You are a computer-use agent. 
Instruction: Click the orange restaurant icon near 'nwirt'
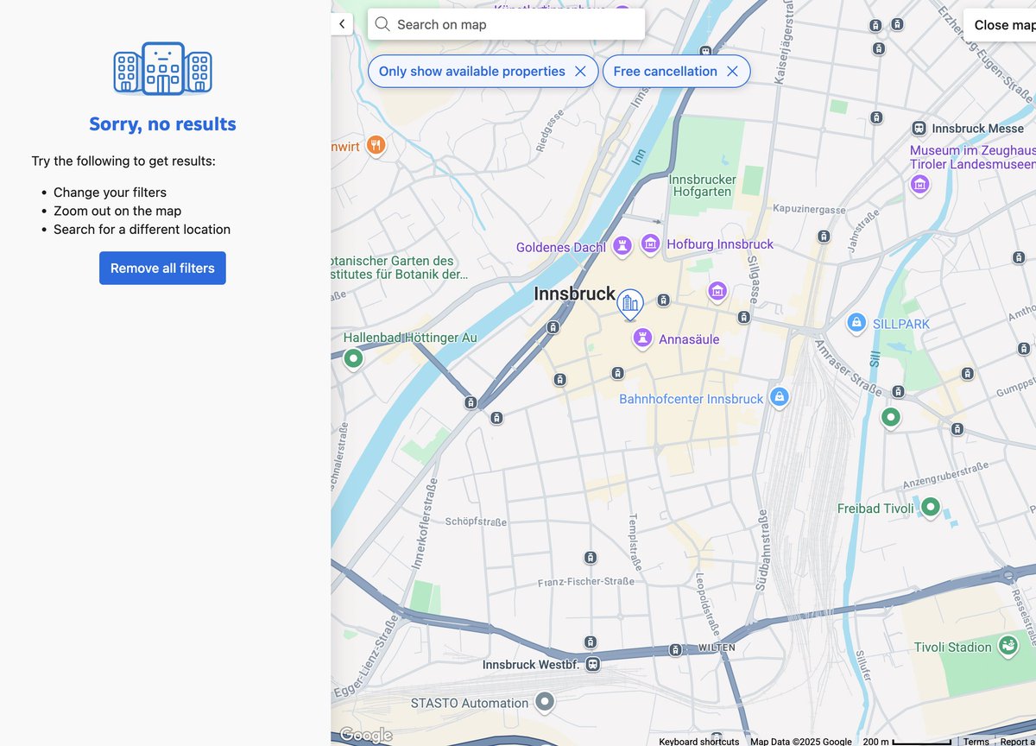tap(375, 145)
